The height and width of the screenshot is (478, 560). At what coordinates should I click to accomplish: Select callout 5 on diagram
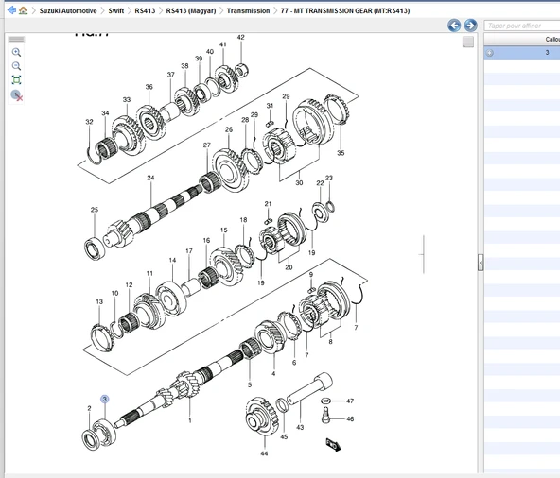click(250, 384)
